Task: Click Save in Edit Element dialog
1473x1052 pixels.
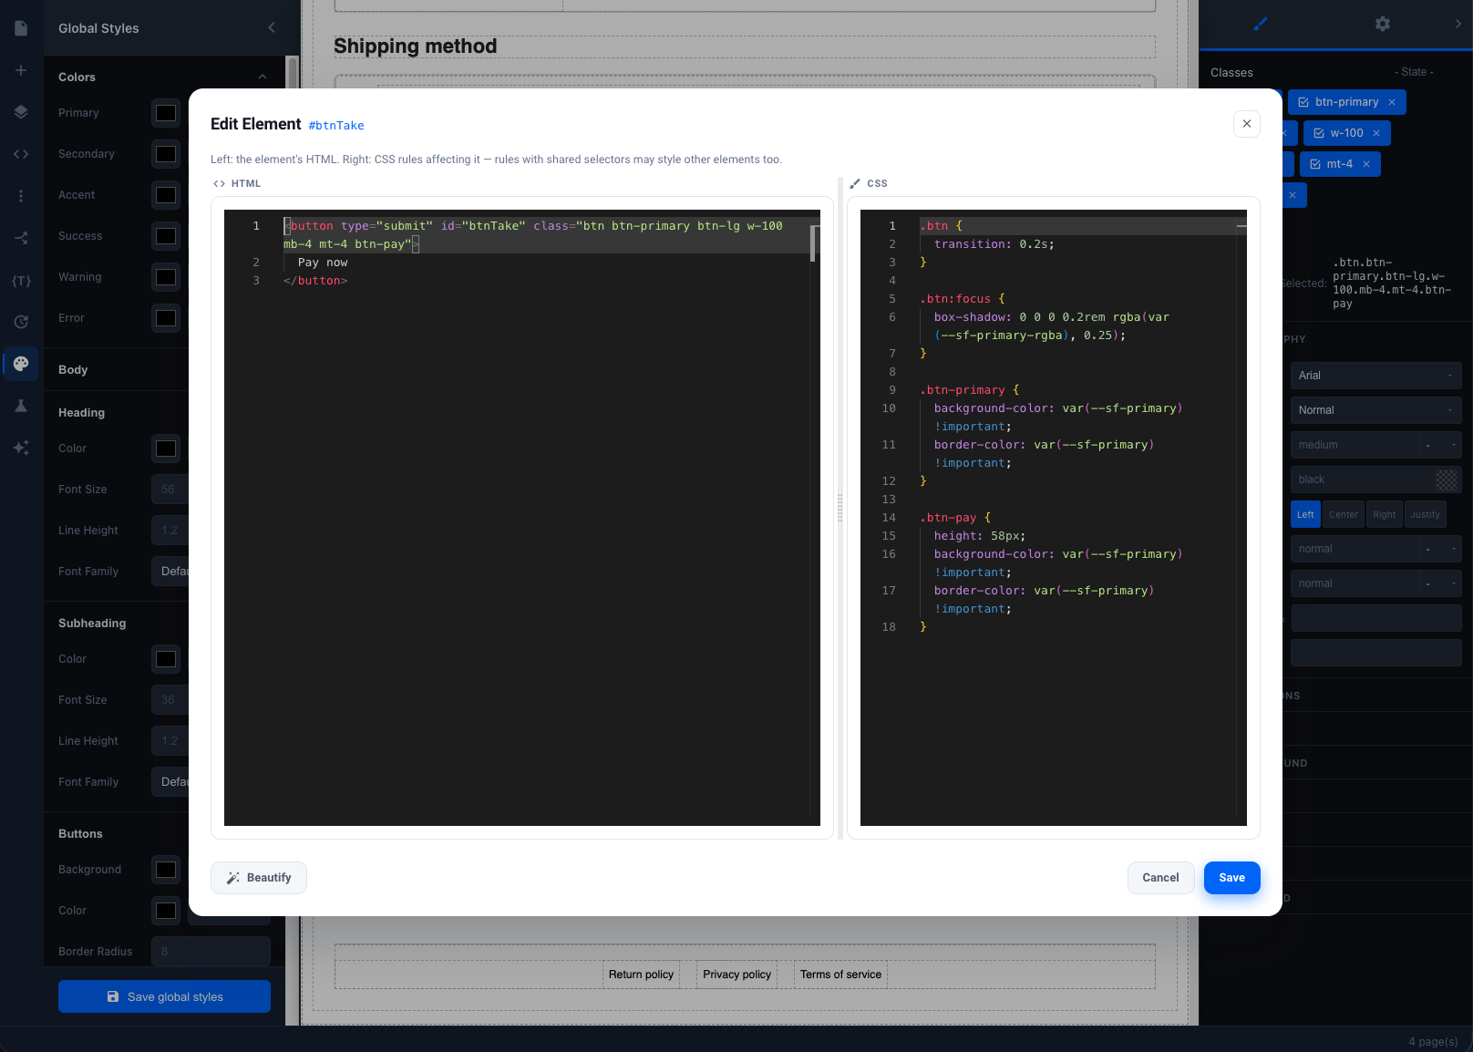Action: (1231, 878)
